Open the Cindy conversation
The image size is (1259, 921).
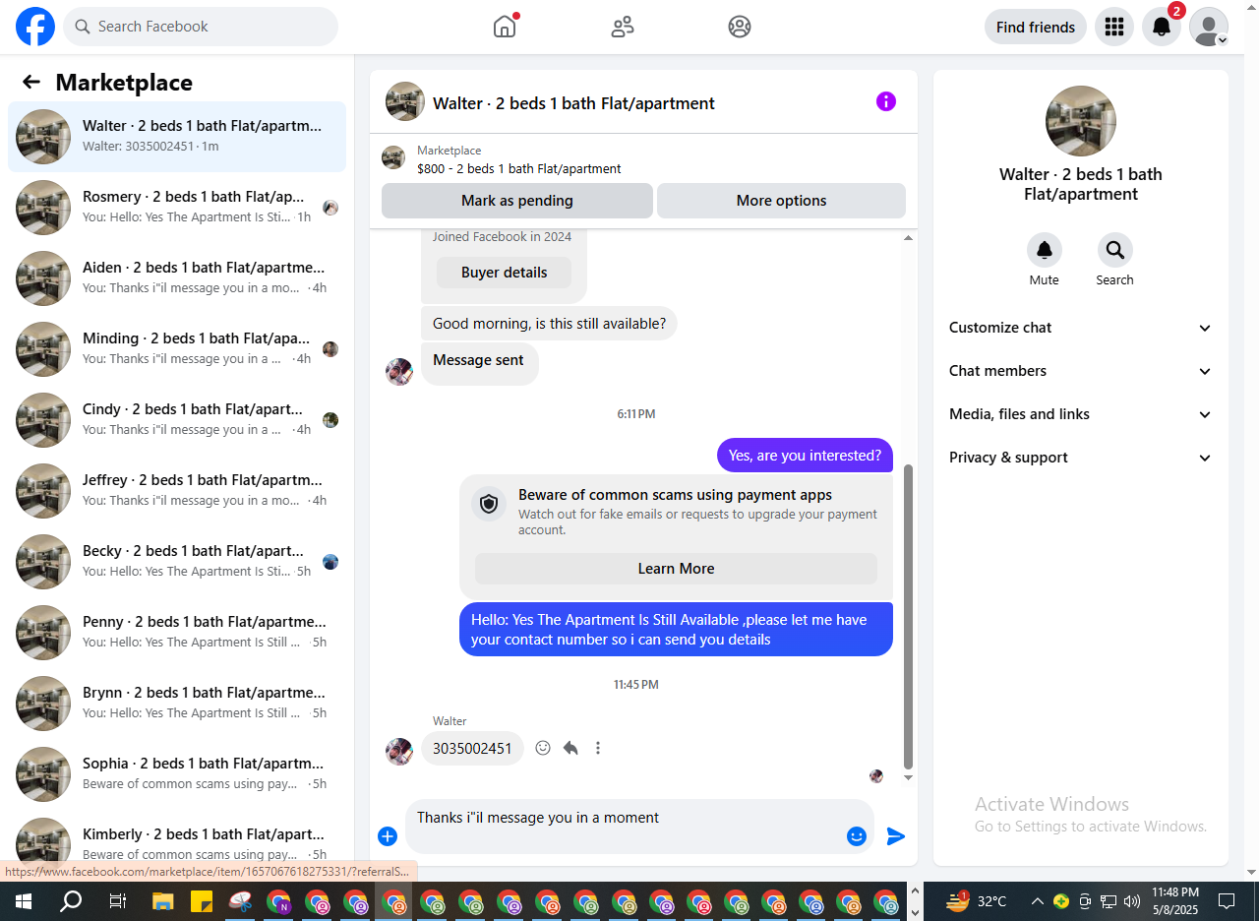click(177, 420)
